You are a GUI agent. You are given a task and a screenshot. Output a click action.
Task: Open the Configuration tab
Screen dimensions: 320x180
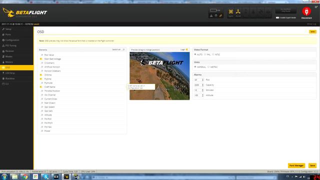16,40
